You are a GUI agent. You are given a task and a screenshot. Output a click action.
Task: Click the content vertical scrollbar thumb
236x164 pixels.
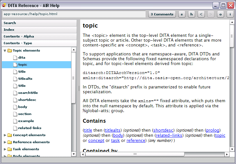[x=232, y=36]
